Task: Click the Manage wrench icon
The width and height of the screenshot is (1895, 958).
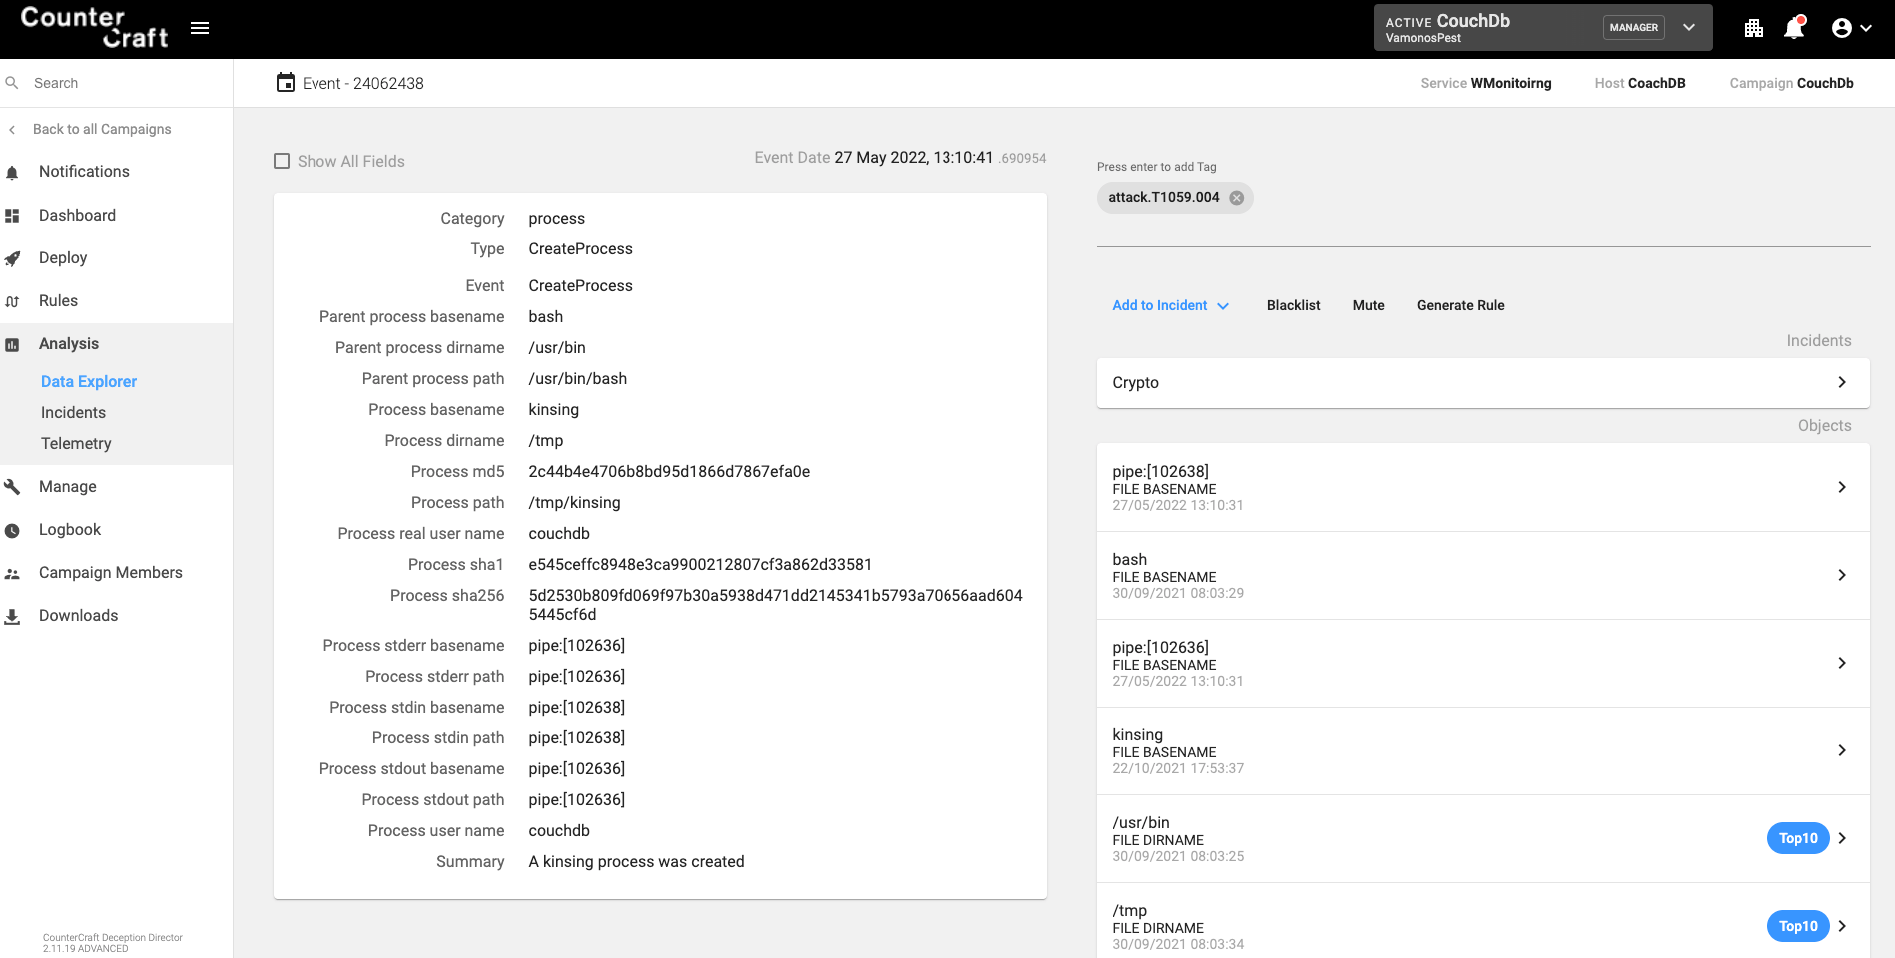Action: tap(12, 487)
